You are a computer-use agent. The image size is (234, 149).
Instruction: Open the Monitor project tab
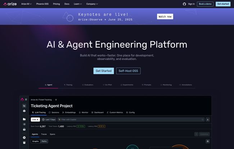click(84, 112)
